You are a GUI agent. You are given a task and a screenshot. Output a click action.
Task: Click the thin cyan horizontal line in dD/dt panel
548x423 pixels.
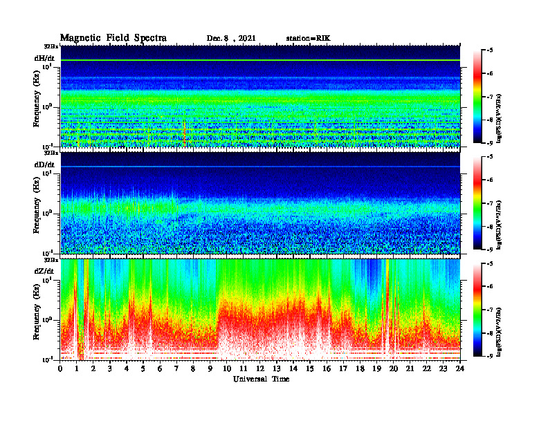point(260,167)
